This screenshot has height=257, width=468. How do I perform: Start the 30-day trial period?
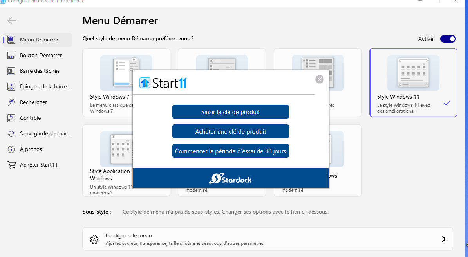coord(230,151)
